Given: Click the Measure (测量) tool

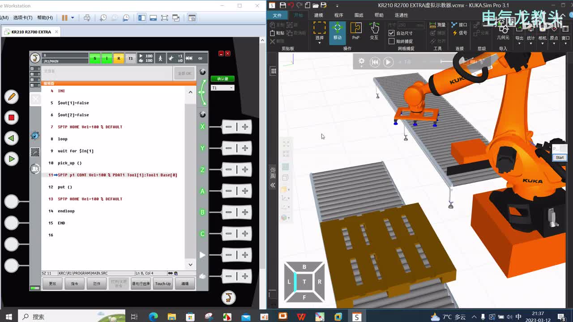Looking at the screenshot, I should pyautogui.click(x=438, y=25).
